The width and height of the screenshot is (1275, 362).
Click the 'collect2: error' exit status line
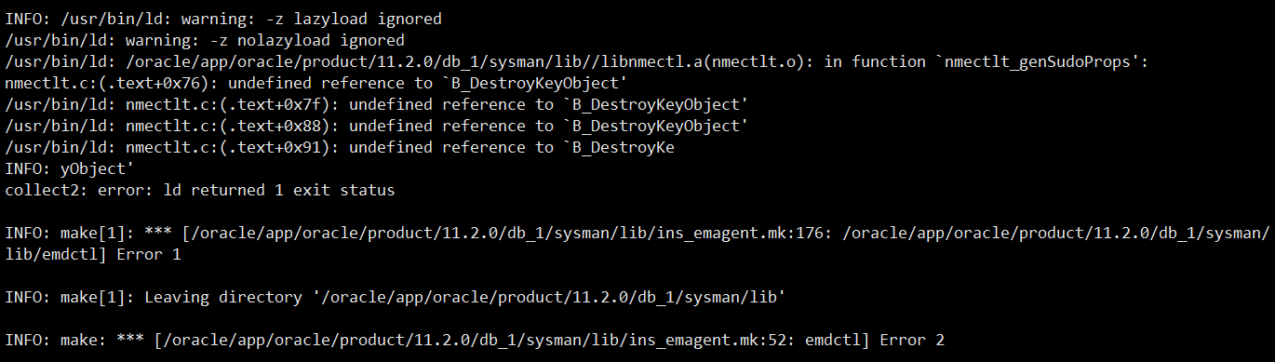click(x=200, y=190)
